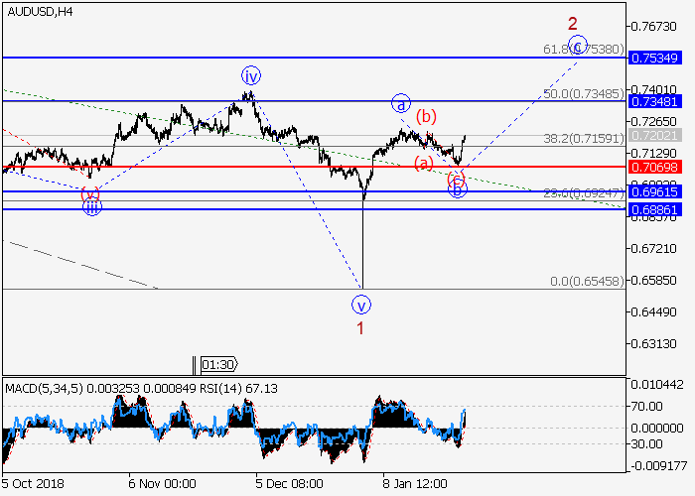The height and width of the screenshot is (496, 695).
Task: Select the circled blue 'iii' wave label
Action: tap(91, 207)
